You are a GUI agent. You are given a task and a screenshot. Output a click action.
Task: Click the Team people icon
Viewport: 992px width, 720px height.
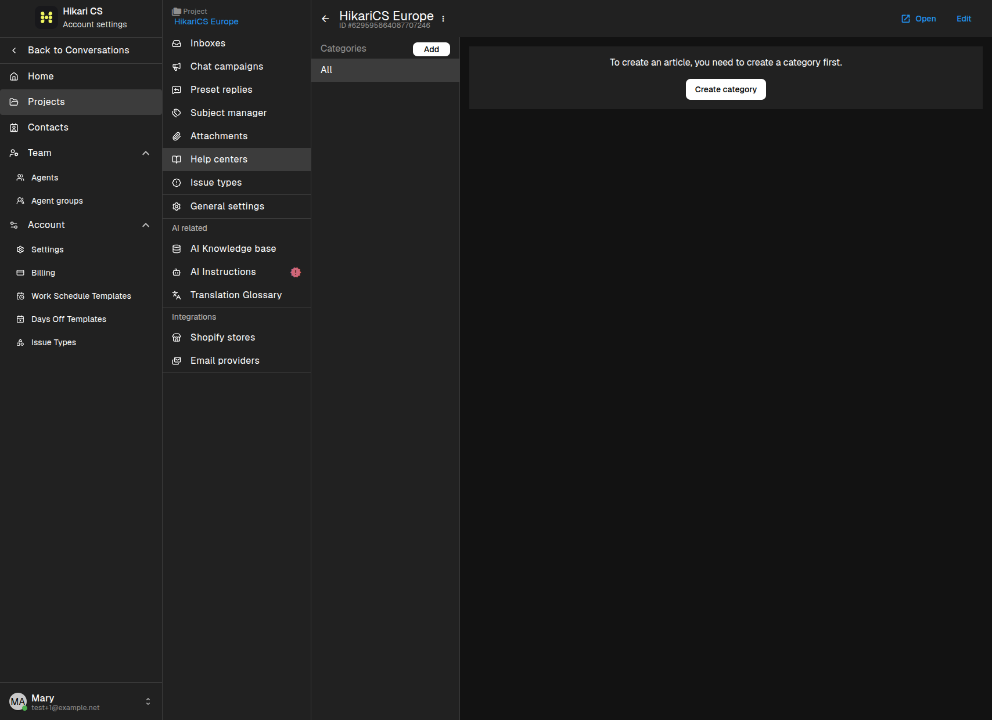click(14, 153)
